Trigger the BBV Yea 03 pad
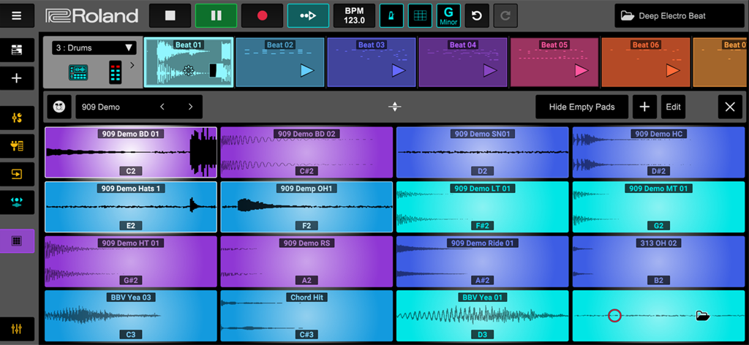Image resolution: width=749 pixels, height=345 pixels. [131, 316]
